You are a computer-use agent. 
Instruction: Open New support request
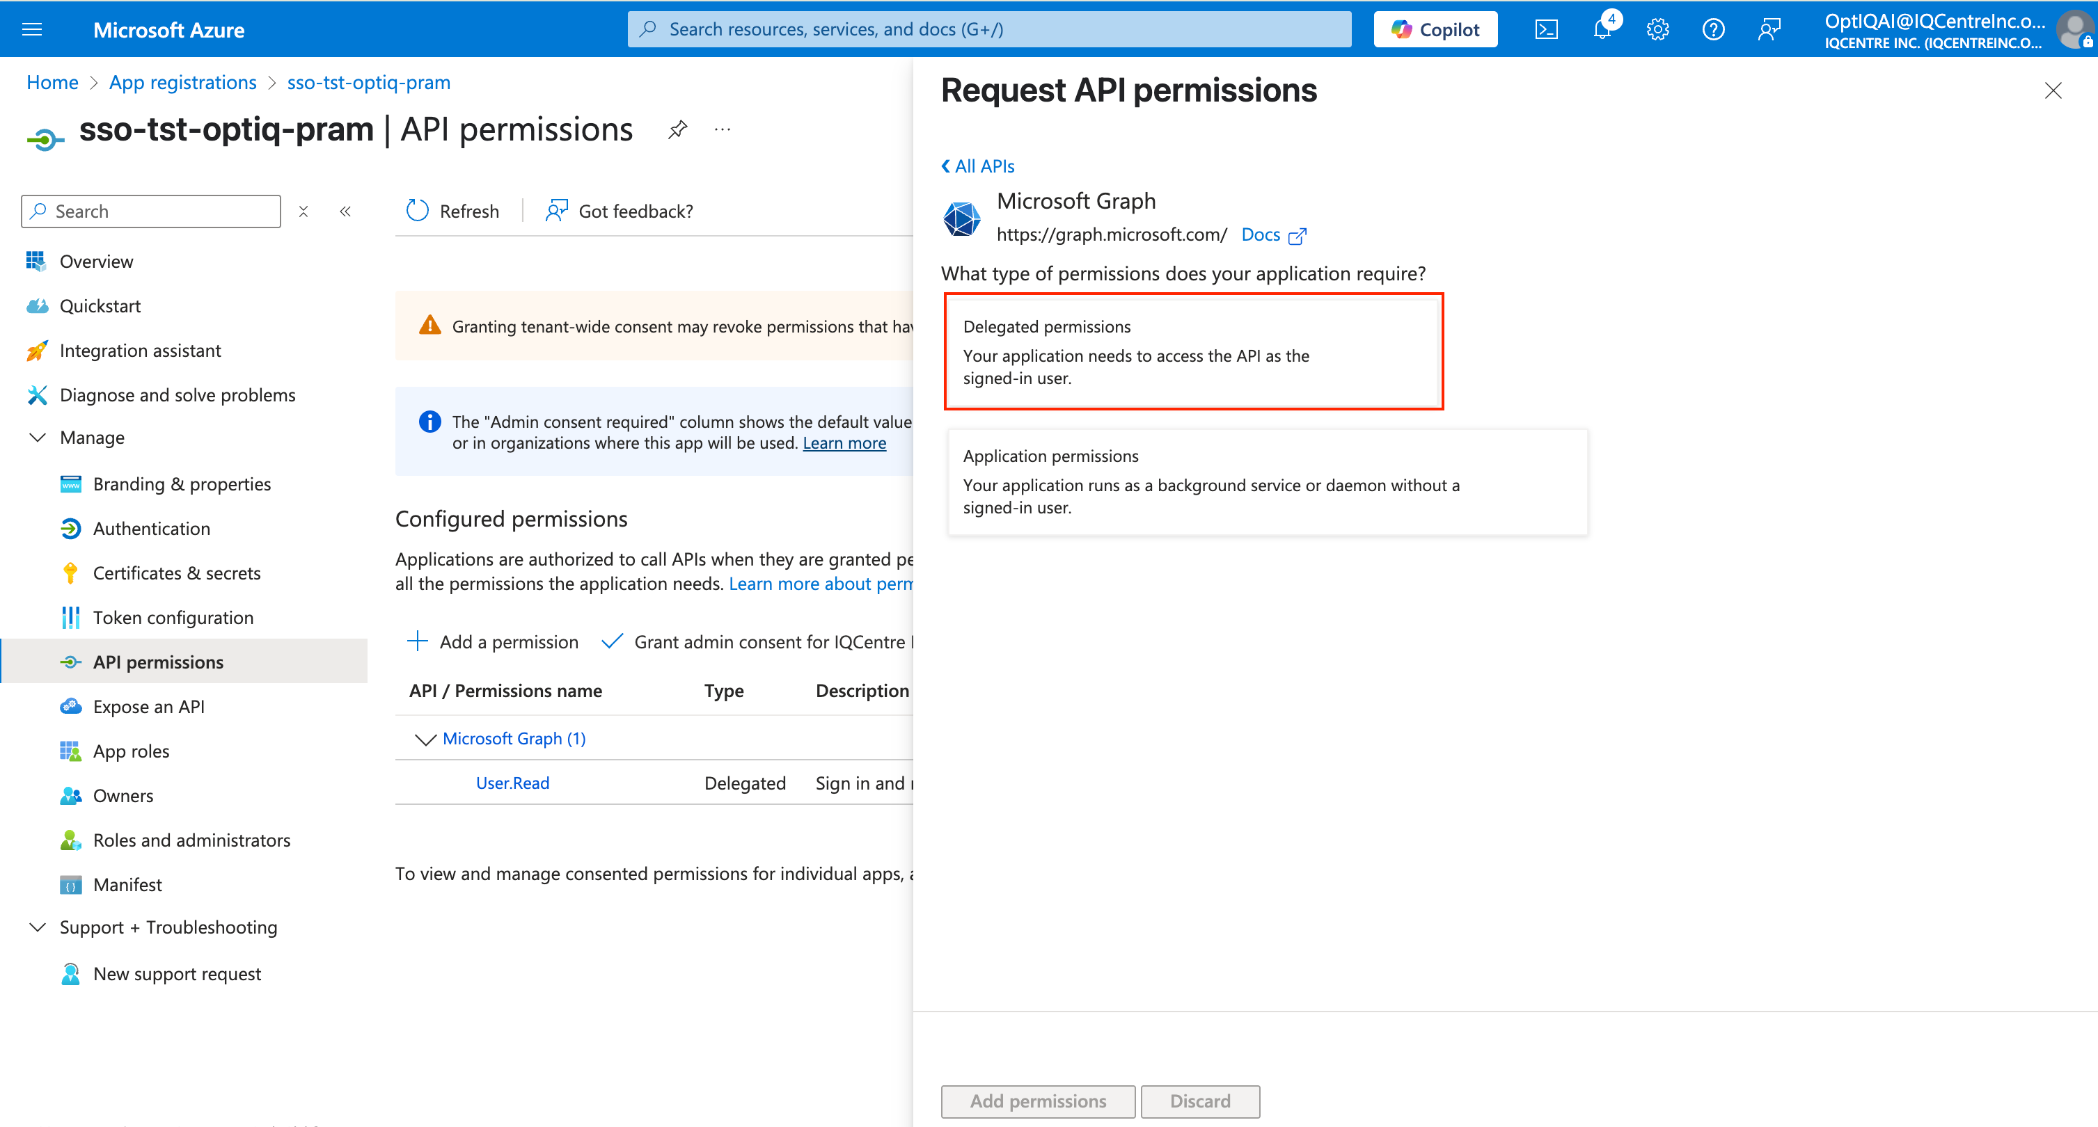[177, 974]
